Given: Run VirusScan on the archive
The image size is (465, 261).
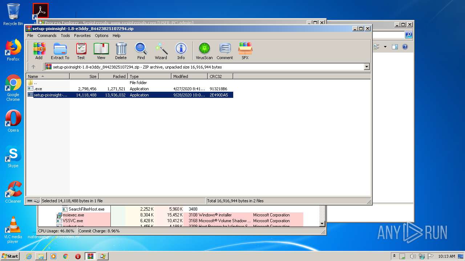Looking at the screenshot, I should 204,51.
